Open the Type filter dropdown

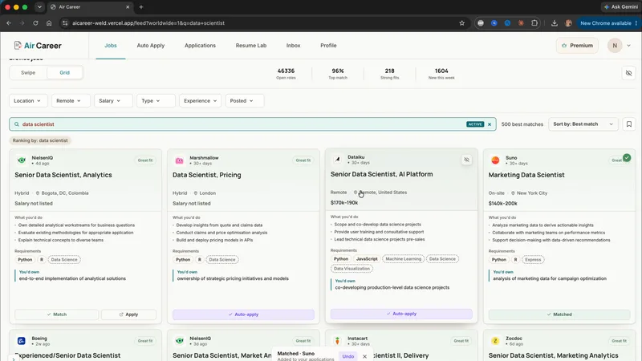[x=156, y=101]
